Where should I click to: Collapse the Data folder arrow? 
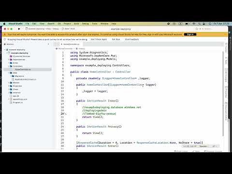coord(9,73)
